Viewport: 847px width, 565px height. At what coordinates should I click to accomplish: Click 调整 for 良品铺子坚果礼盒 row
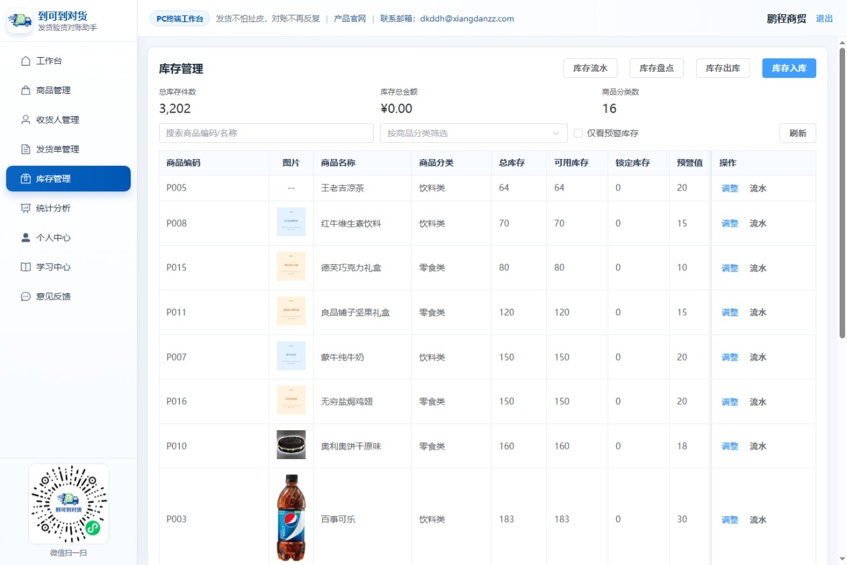[x=730, y=313]
